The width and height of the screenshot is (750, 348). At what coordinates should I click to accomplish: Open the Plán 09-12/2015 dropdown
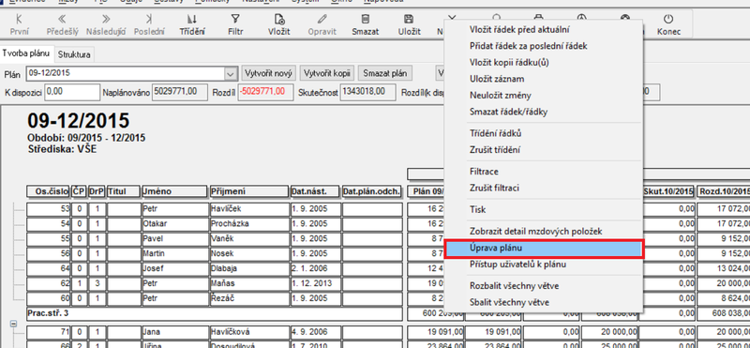[231, 74]
